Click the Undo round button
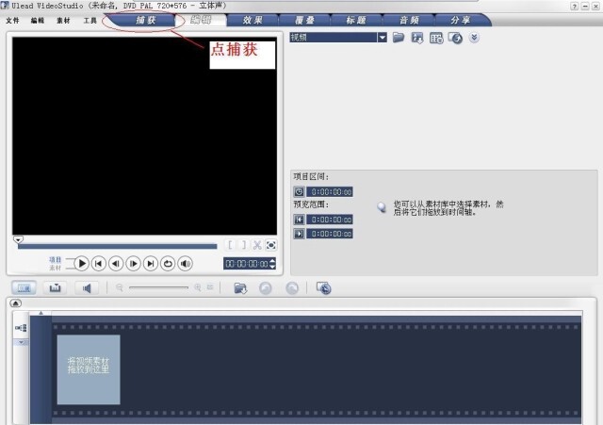603x425 pixels. point(266,288)
